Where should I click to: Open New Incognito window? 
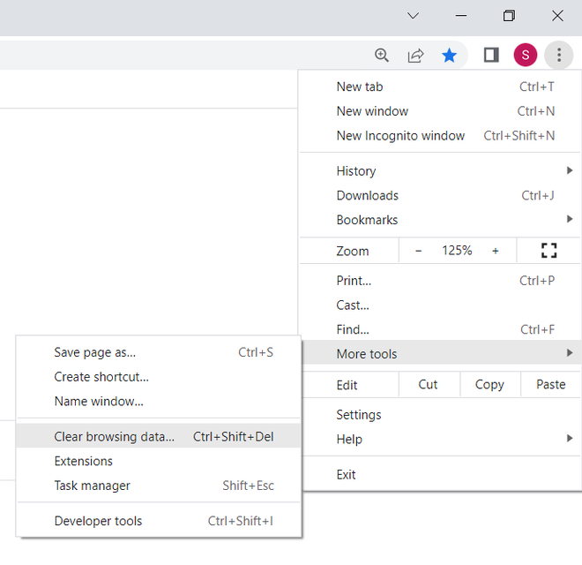coord(400,136)
